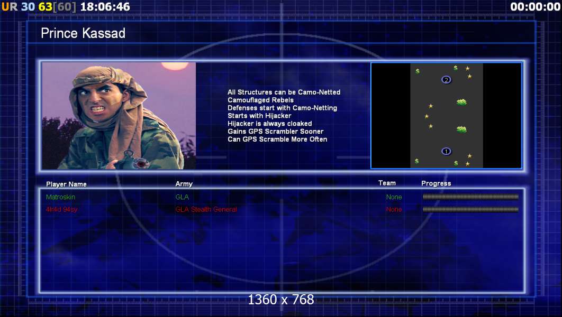Click the 00:00:00 game timer
The height and width of the screenshot is (317, 562).
(535, 6)
